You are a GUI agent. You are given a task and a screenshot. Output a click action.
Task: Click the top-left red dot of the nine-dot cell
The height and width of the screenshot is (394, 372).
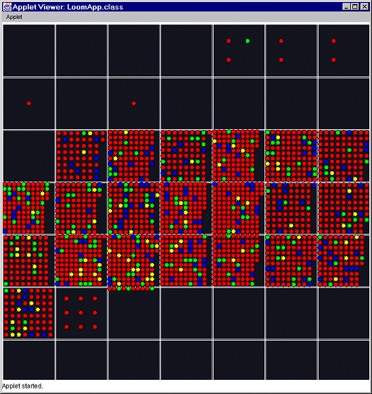pos(67,299)
